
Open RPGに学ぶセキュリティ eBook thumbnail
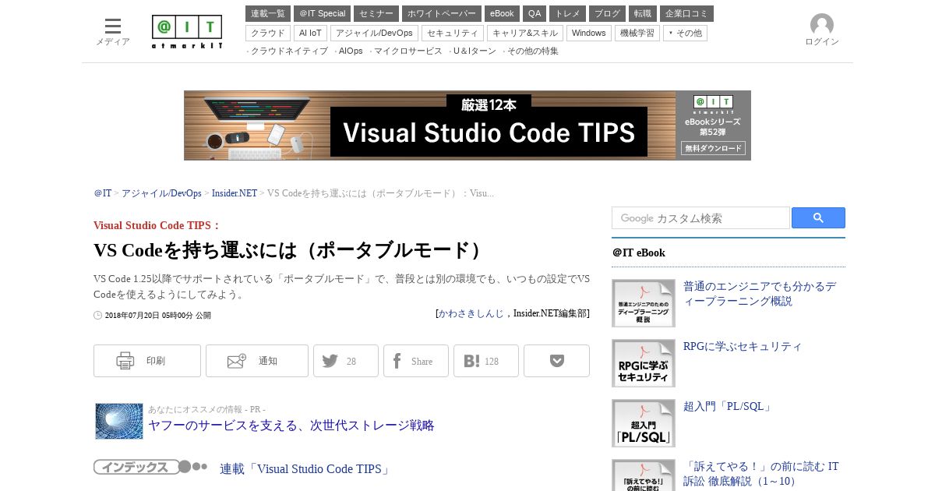click(644, 363)
